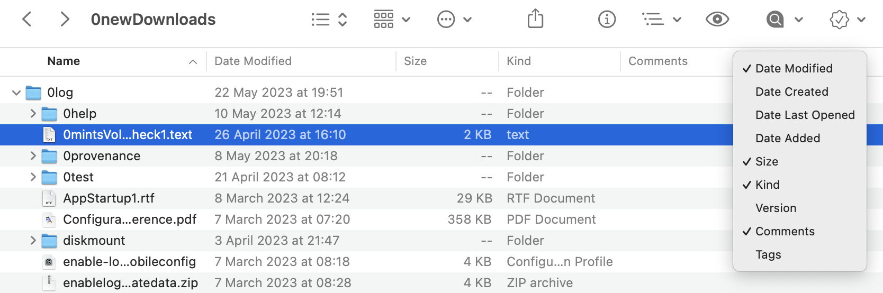
Task: Click the Share toolbar icon
Action: (535, 19)
